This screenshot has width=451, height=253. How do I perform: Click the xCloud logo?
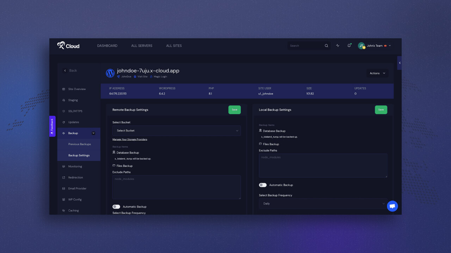(68, 45)
